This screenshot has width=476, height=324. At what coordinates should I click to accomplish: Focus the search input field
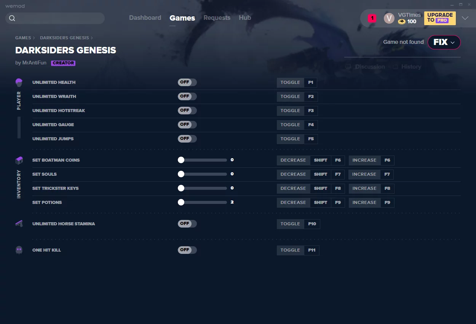pyautogui.click(x=55, y=18)
